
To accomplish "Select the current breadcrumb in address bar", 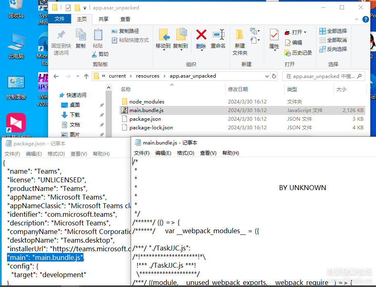I will pyautogui.click(x=117, y=76).
